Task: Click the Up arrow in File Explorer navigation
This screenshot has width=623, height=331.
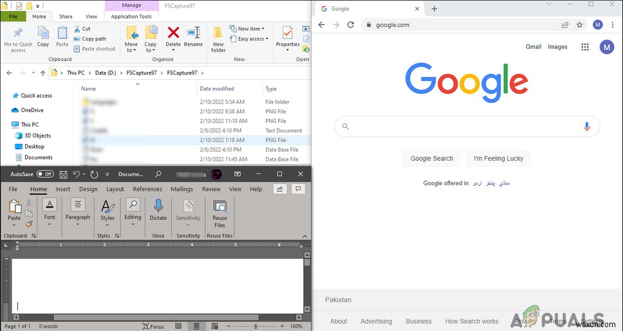Action: click(x=43, y=73)
